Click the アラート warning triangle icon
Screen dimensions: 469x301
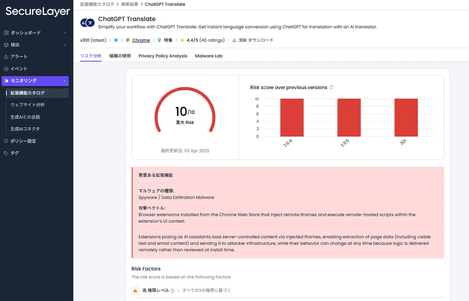coord(6,57)
